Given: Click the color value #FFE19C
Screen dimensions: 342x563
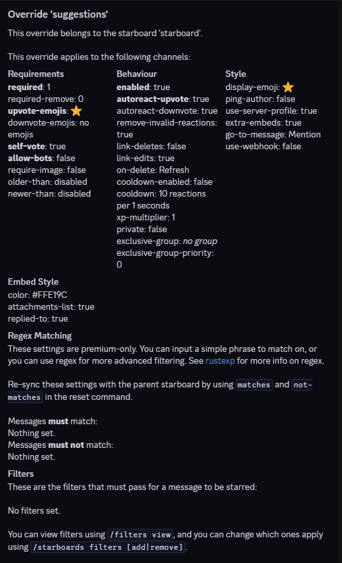Looking at the screenshot, I should tap(49, 295).
